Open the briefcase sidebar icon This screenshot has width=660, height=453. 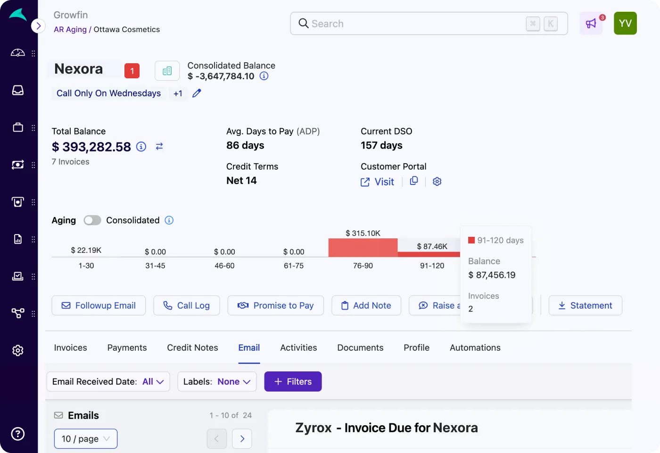[x=18, y=127]
